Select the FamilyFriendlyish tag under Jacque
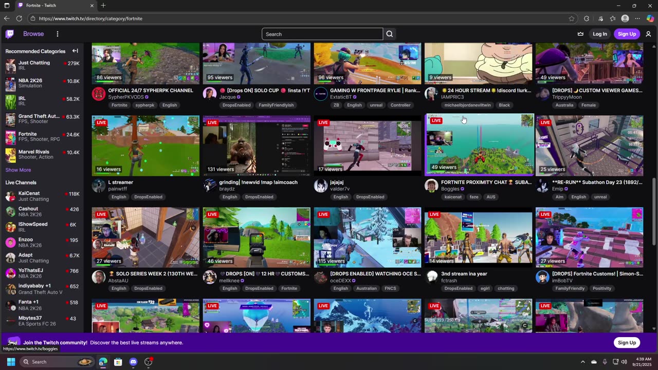Screen dimensions: 658x370 276,105
